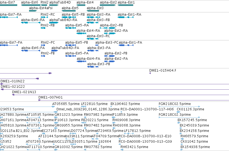
Task: Select EST EK157245.5prime
Action: (x=179, y=123)
